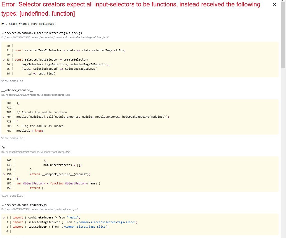Click the fn frame function name
Viewport: 287px width, 238px height.
[3, 148]
